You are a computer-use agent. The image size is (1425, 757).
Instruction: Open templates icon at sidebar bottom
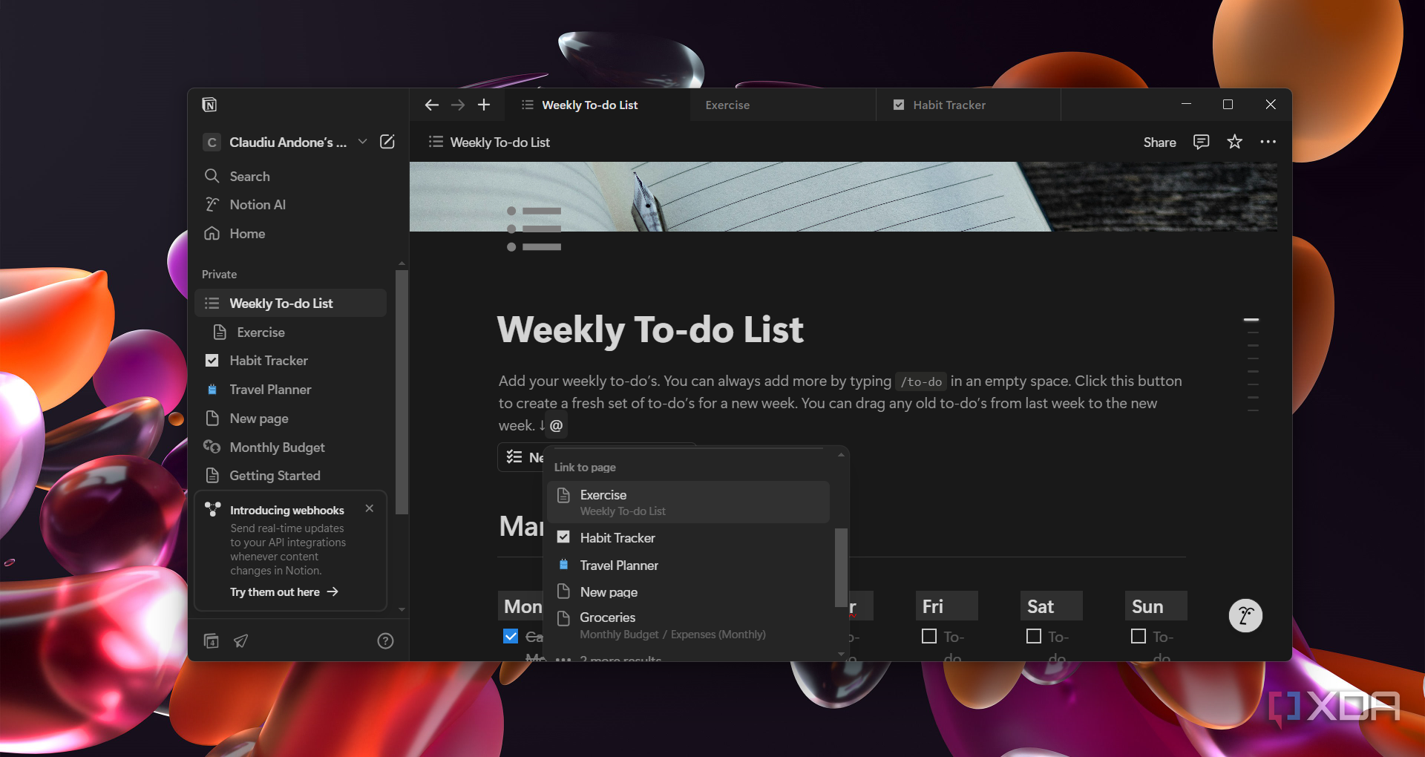212,640
